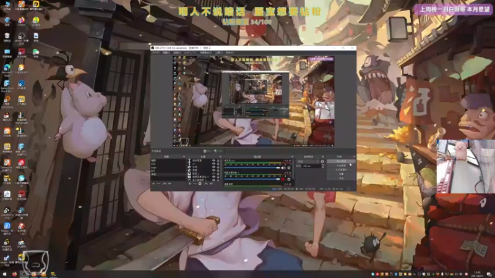The height and width of the screenshot is (278, 495).
Task: Click the Exit button in Controls
Action: point(342,178)
